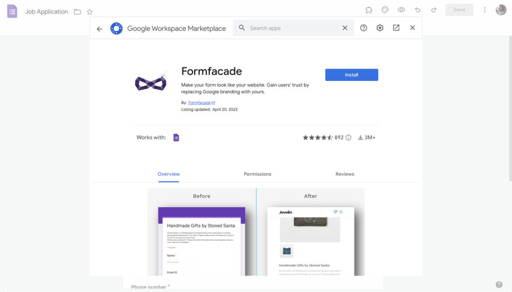The image size is (512, 292).
Task: Open the Marketplace help icon
Action: click(364, 28)
